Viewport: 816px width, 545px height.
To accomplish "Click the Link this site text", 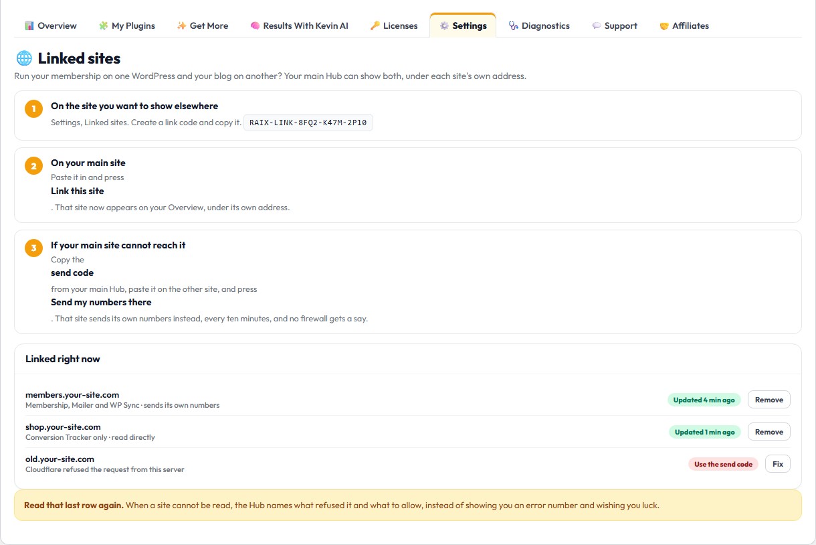I will 78,191.
